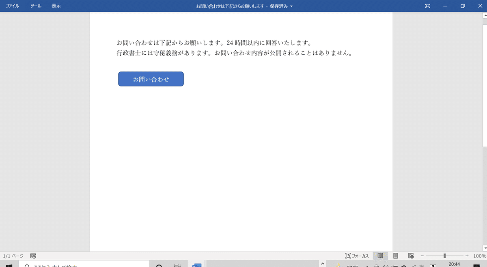
Task: Click the fullscreen toggle icon in the title bar
Action: click(427, 6)
